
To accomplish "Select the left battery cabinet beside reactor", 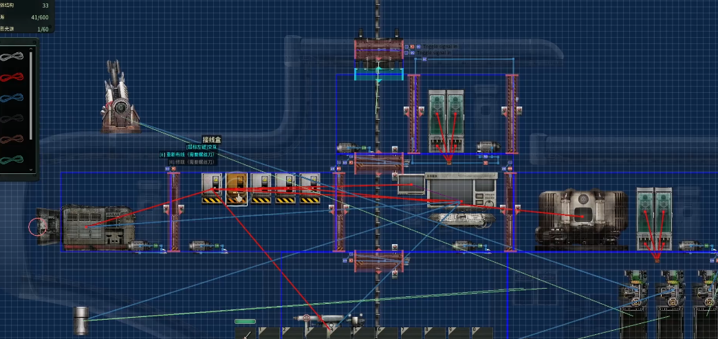I will tap(645, 219).
